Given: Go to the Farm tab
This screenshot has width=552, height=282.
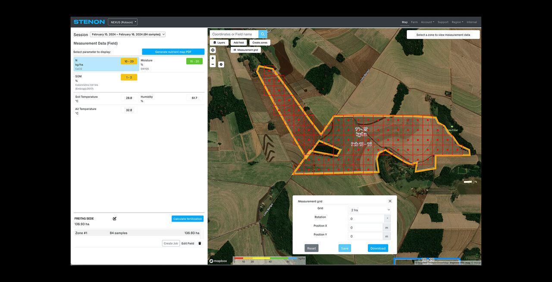Looking at the screenshot, I should (x=414, y=22).
